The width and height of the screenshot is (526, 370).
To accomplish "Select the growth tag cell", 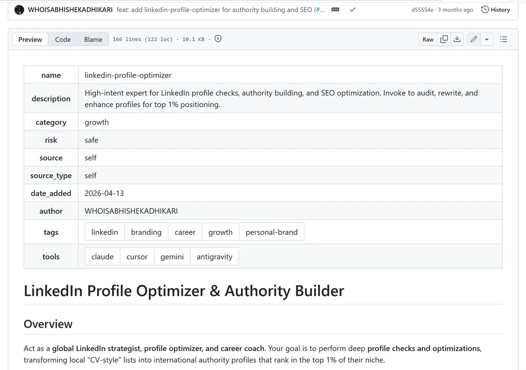I will pyautogui.click(x=220, y=232).
